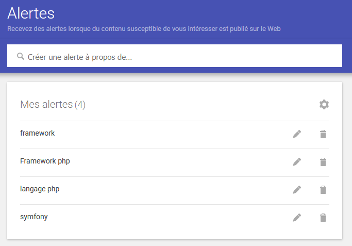Screen dimensions: 352x246
Task: Edit the symfony alert
Action: click(297, 218)
